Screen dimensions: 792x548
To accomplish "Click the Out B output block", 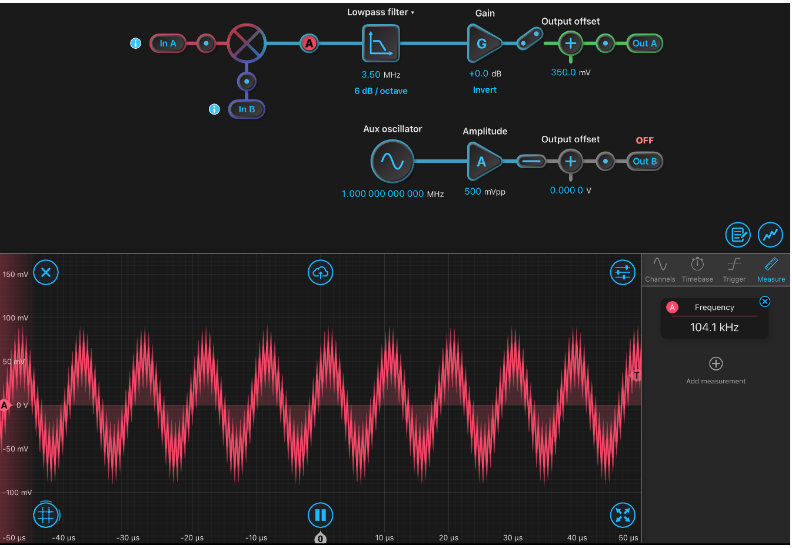I will [645, 162].
